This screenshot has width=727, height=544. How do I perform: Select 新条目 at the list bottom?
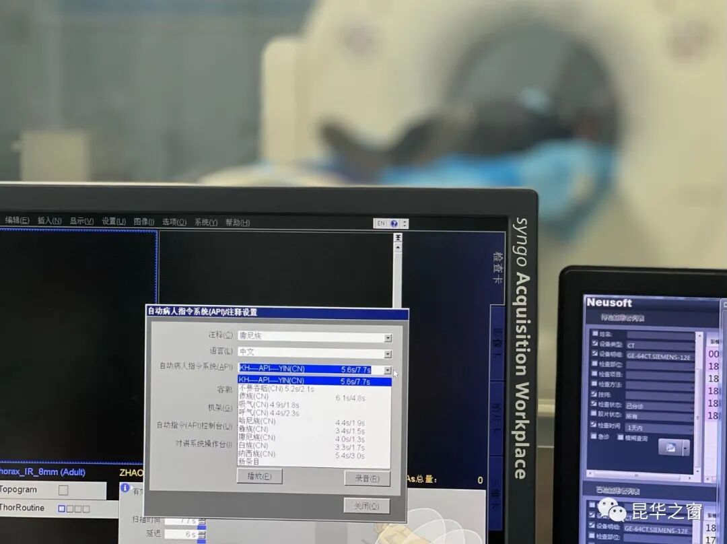[315, 462]
